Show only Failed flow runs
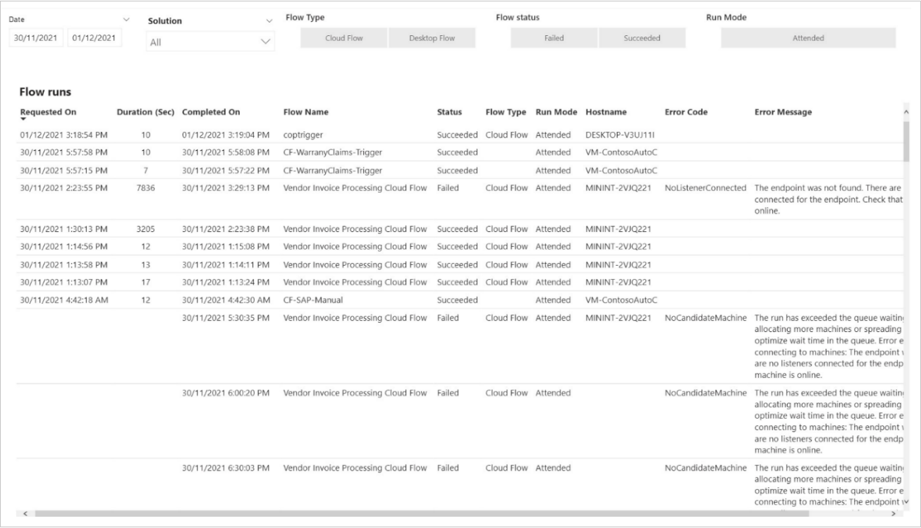 [x=554, y=37]
